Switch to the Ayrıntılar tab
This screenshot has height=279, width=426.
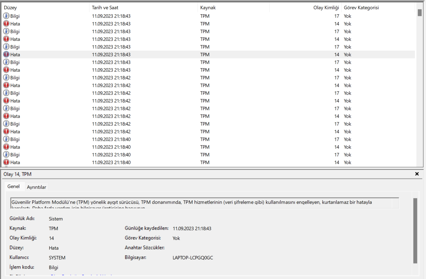point(36,187)
